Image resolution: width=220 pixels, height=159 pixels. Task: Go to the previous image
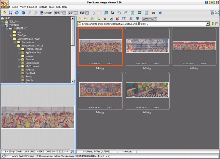pyautogui.click(x=17, y=13)
